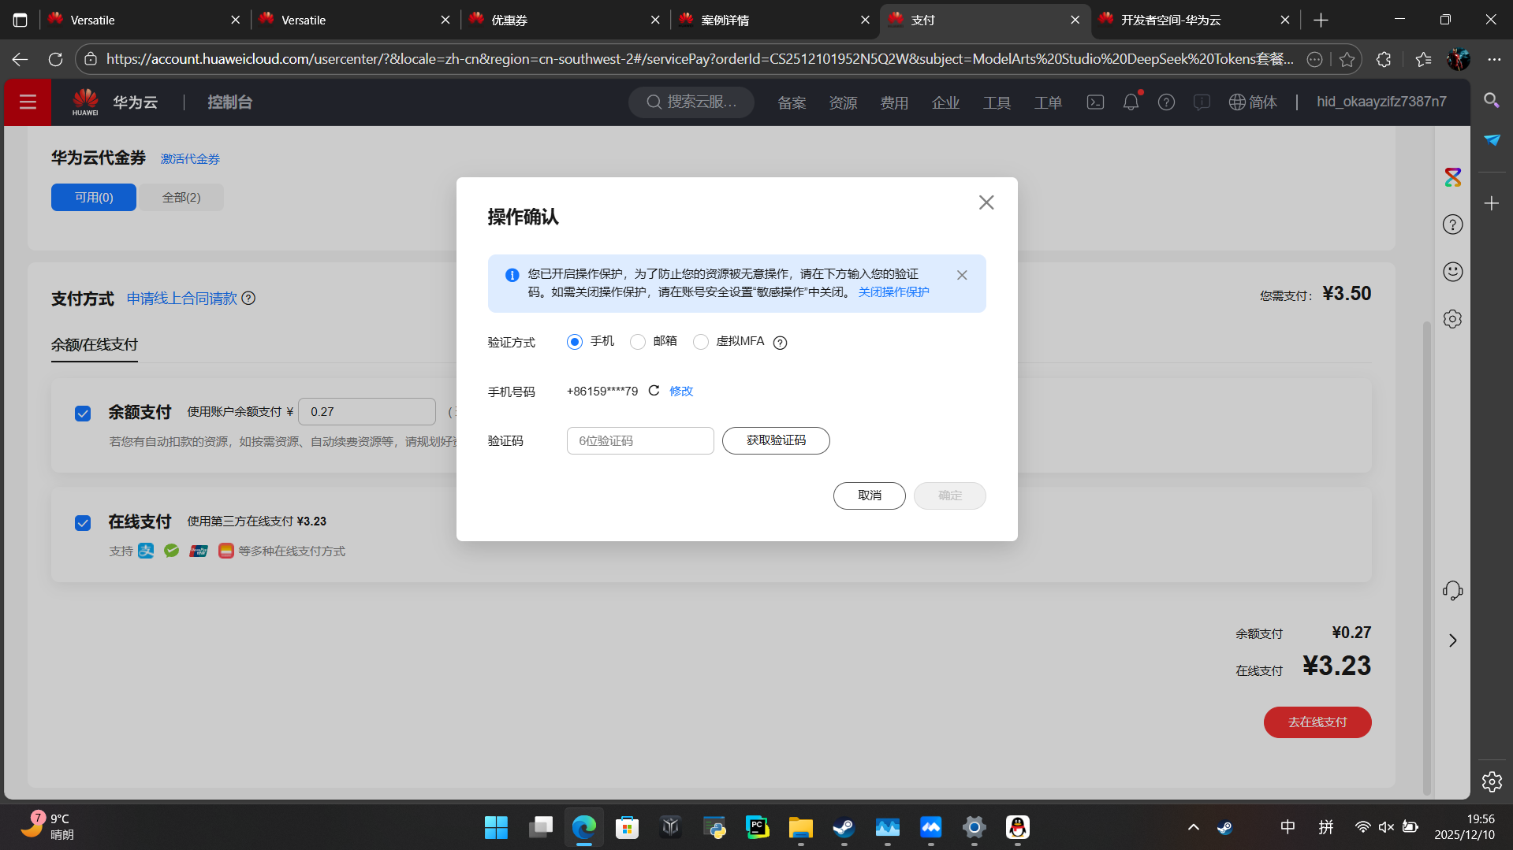The image size is (1513, 850).
Task: Open the customer service headset icon
Action: pos(1452,591)
